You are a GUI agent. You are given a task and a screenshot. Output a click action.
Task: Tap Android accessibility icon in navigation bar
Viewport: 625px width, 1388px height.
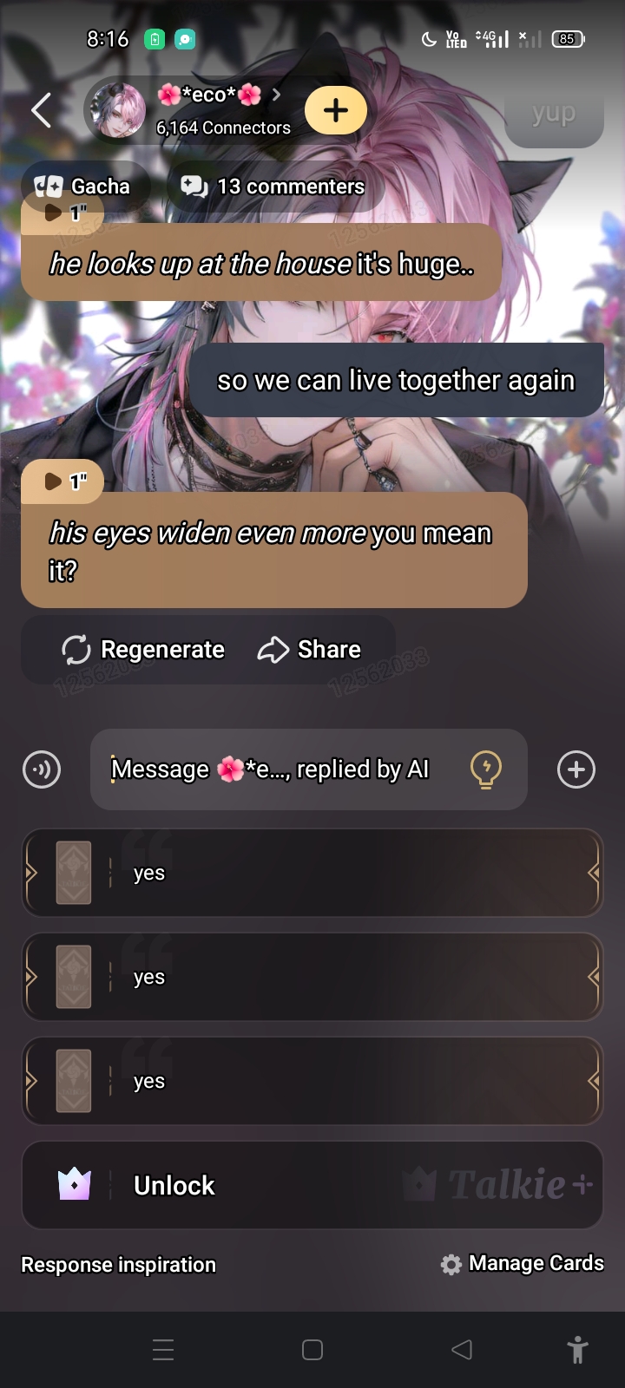tap(577, 1350)
